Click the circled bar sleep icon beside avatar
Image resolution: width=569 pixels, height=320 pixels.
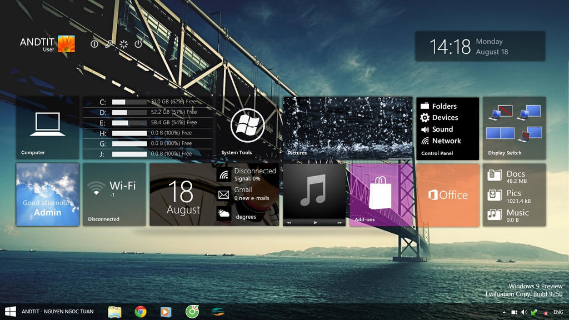(x=94, y=44)
